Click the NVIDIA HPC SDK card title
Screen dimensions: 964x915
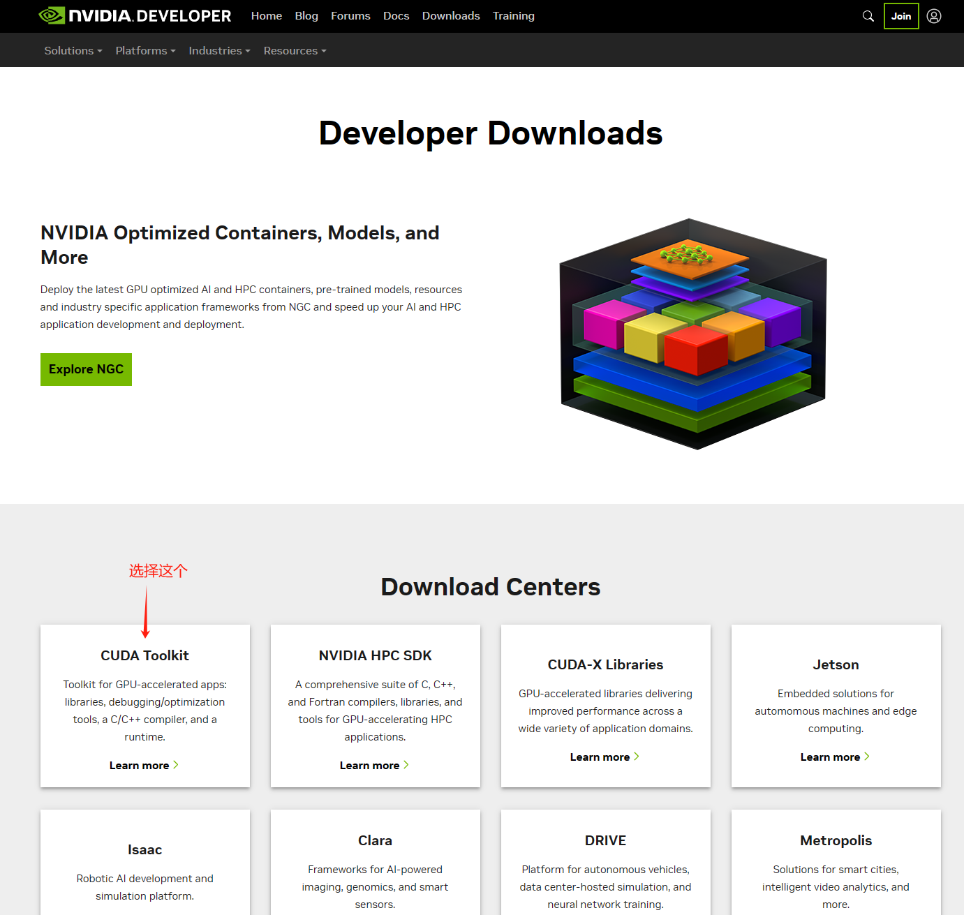tap(375, 655)
